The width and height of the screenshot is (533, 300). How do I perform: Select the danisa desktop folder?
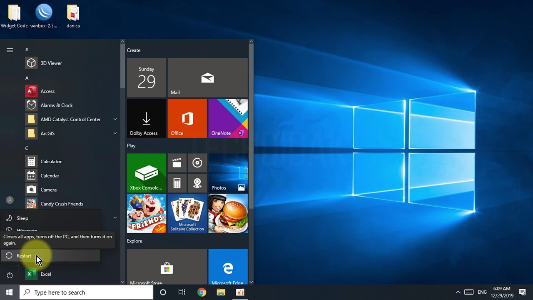pos(73,17)
